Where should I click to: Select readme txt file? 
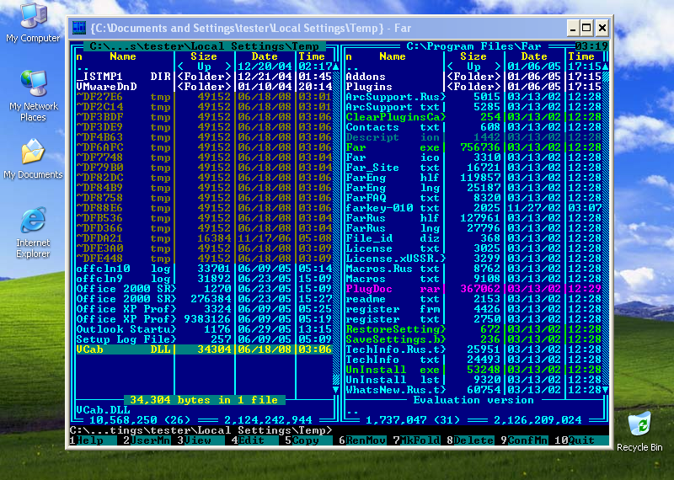click(x=473, y=299)
